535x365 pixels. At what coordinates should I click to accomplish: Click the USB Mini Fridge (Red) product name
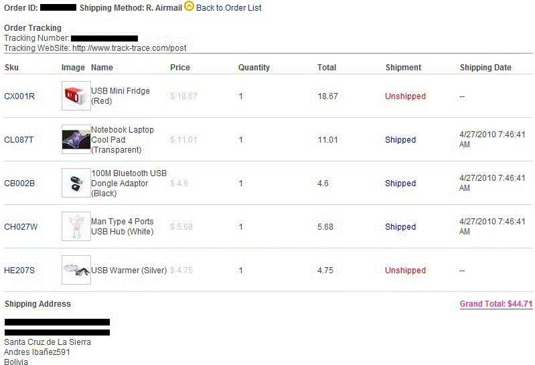coord(121,96)
